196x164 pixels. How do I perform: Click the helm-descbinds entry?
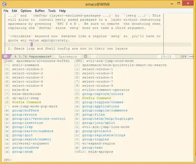point(26,94)
